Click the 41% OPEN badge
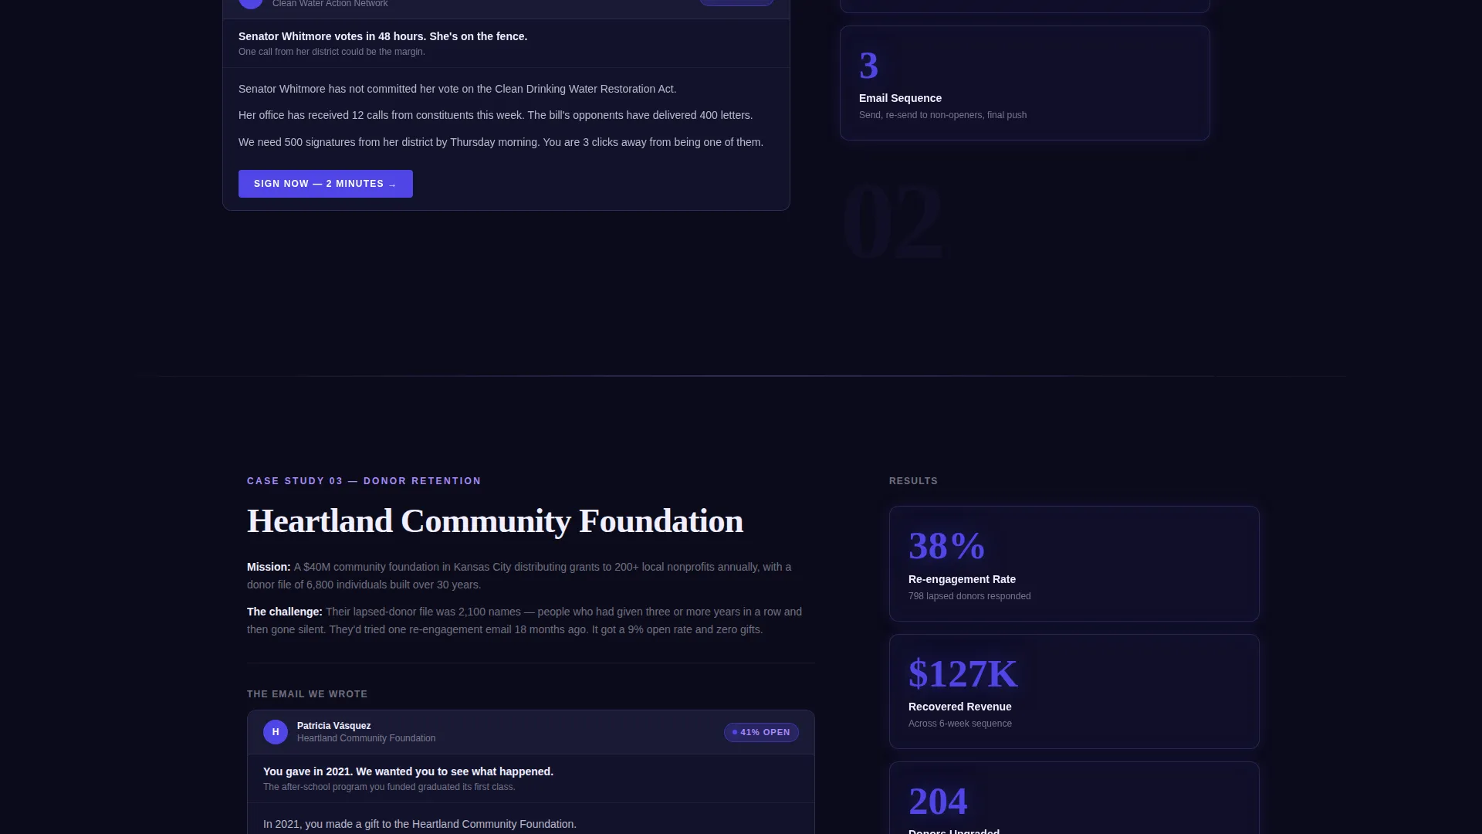 coord(761,732)
